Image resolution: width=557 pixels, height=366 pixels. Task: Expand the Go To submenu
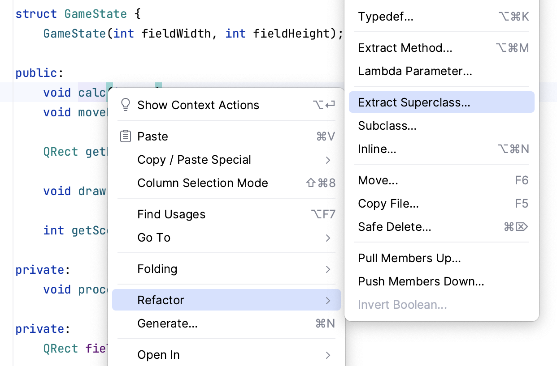pos(154,238)
